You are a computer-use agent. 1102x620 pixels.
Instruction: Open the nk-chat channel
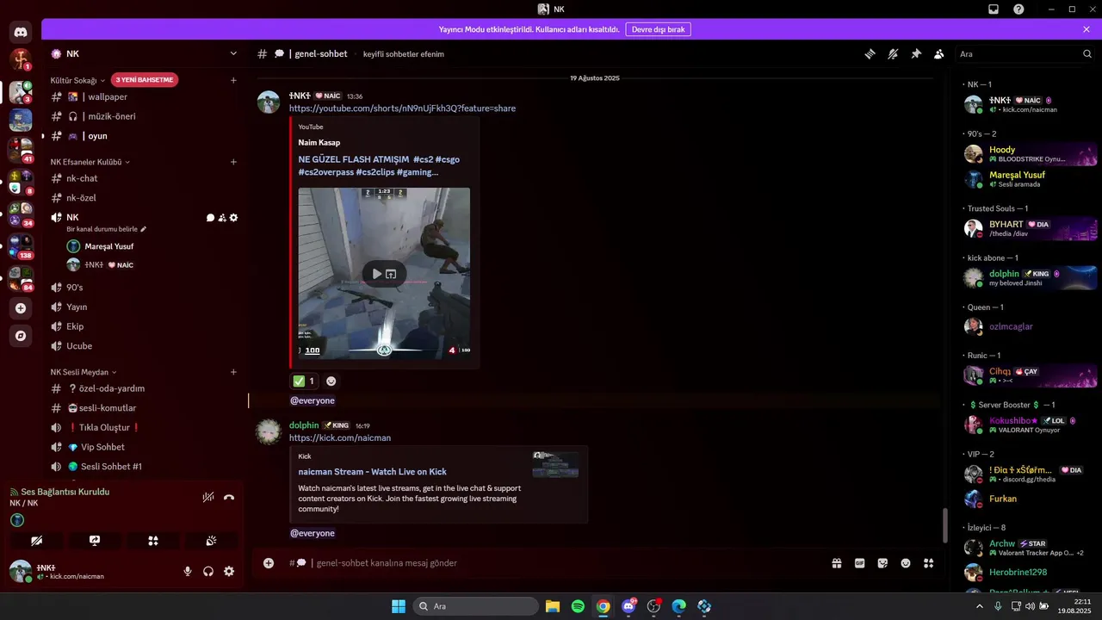coord(143,178)
